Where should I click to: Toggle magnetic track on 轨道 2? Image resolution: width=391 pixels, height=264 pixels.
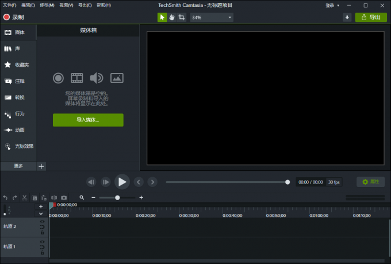click(42, 227)
